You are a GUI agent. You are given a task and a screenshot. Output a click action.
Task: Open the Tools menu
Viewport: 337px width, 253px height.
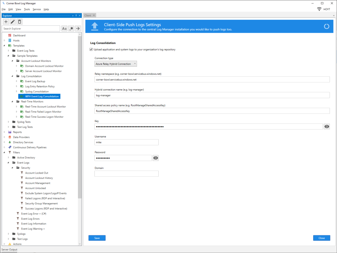point(27,9)
